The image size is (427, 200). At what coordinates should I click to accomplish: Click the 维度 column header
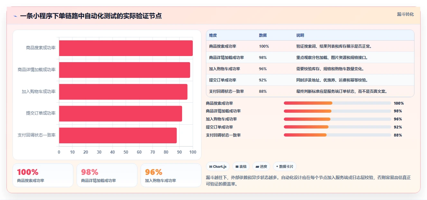tap(213, 35)
